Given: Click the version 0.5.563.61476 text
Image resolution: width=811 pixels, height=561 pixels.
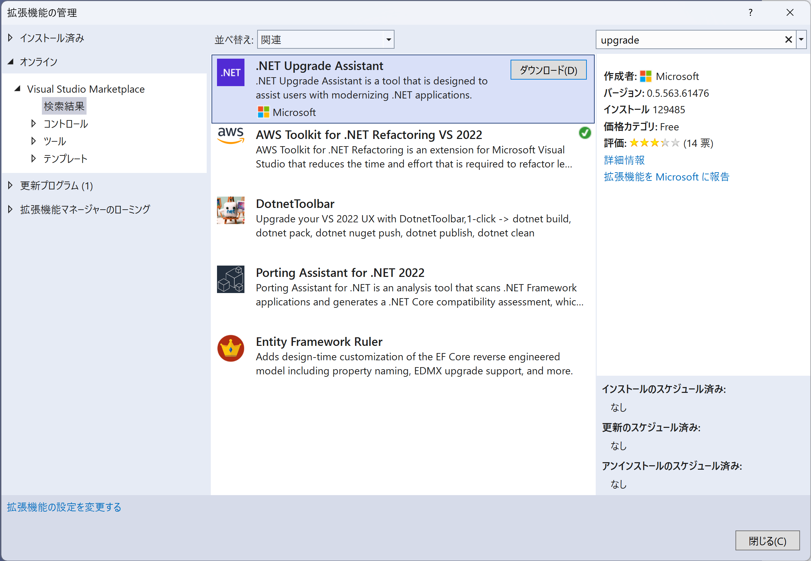Looking at the screenshot, I should point(678,93).
